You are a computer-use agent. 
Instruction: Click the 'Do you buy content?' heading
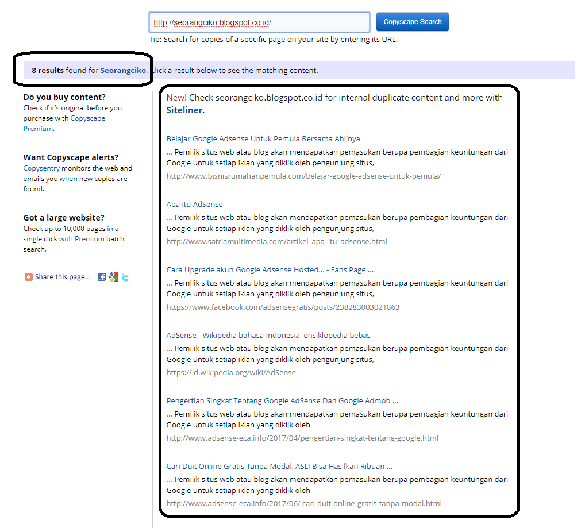point(64,97)
